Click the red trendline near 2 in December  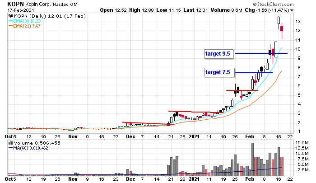pyautogui.click(x=148, y=123)
